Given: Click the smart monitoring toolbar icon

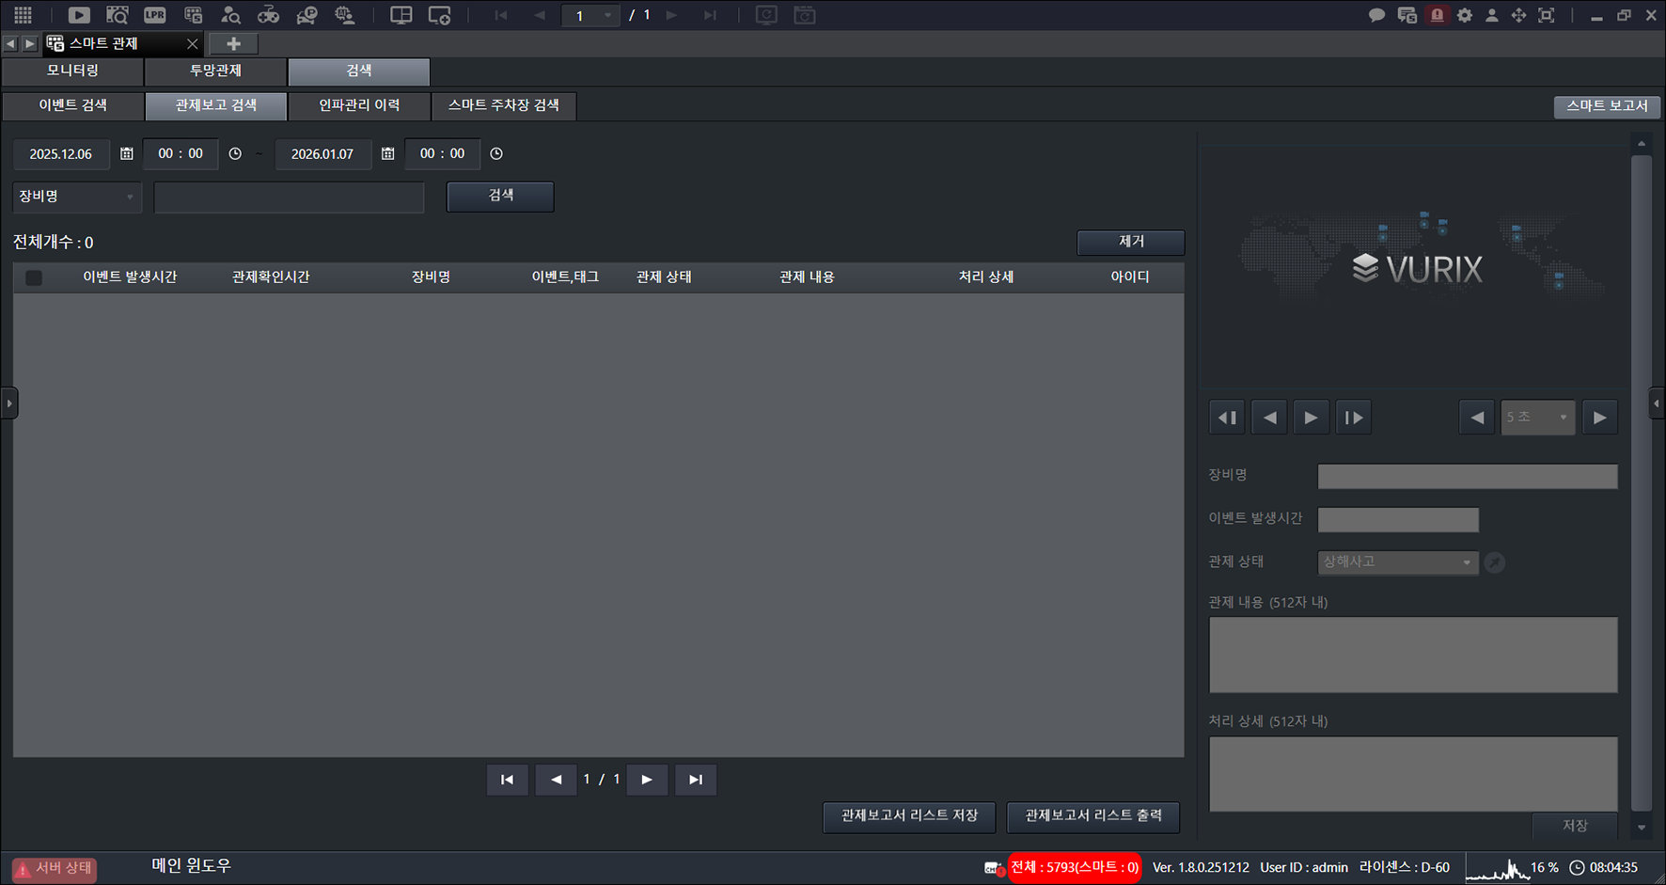Looking at the screenshot, I should click(193, 15).
